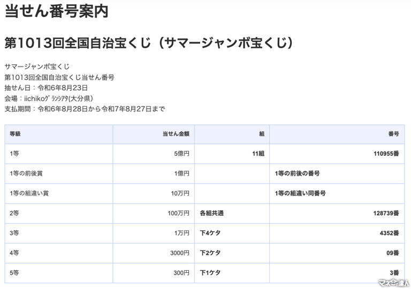
Task: Select the 各組共通 cell
Action: (x=212, y=213)
